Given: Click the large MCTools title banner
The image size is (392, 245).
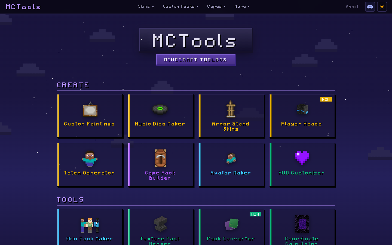Looking at the screenshot, I should [x=196, y=40].
